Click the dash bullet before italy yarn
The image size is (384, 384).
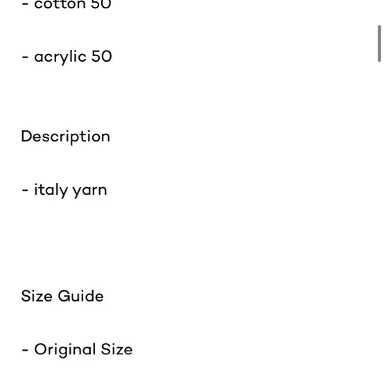coord(25,191)
